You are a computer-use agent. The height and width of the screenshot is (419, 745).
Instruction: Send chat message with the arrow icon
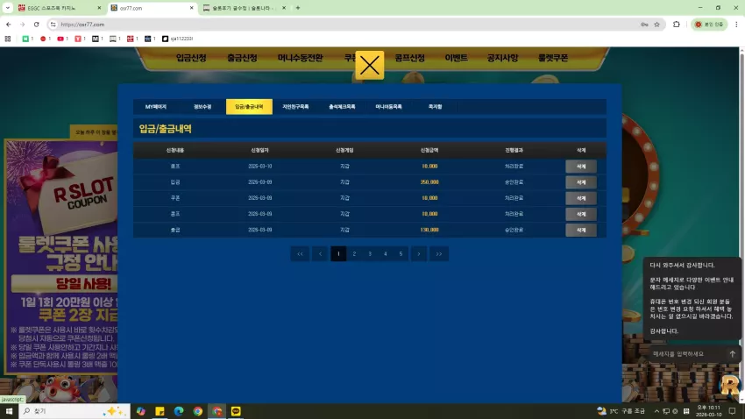(x=732, y=354)
